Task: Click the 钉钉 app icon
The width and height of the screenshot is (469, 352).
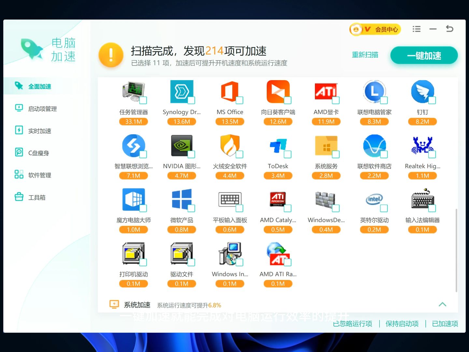Action: (422, 92)
